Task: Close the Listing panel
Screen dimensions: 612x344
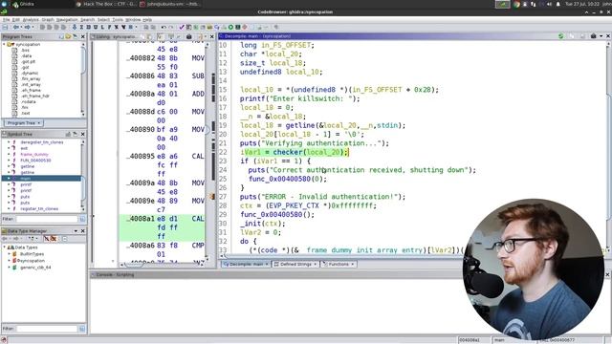Action: coord(212,36)
